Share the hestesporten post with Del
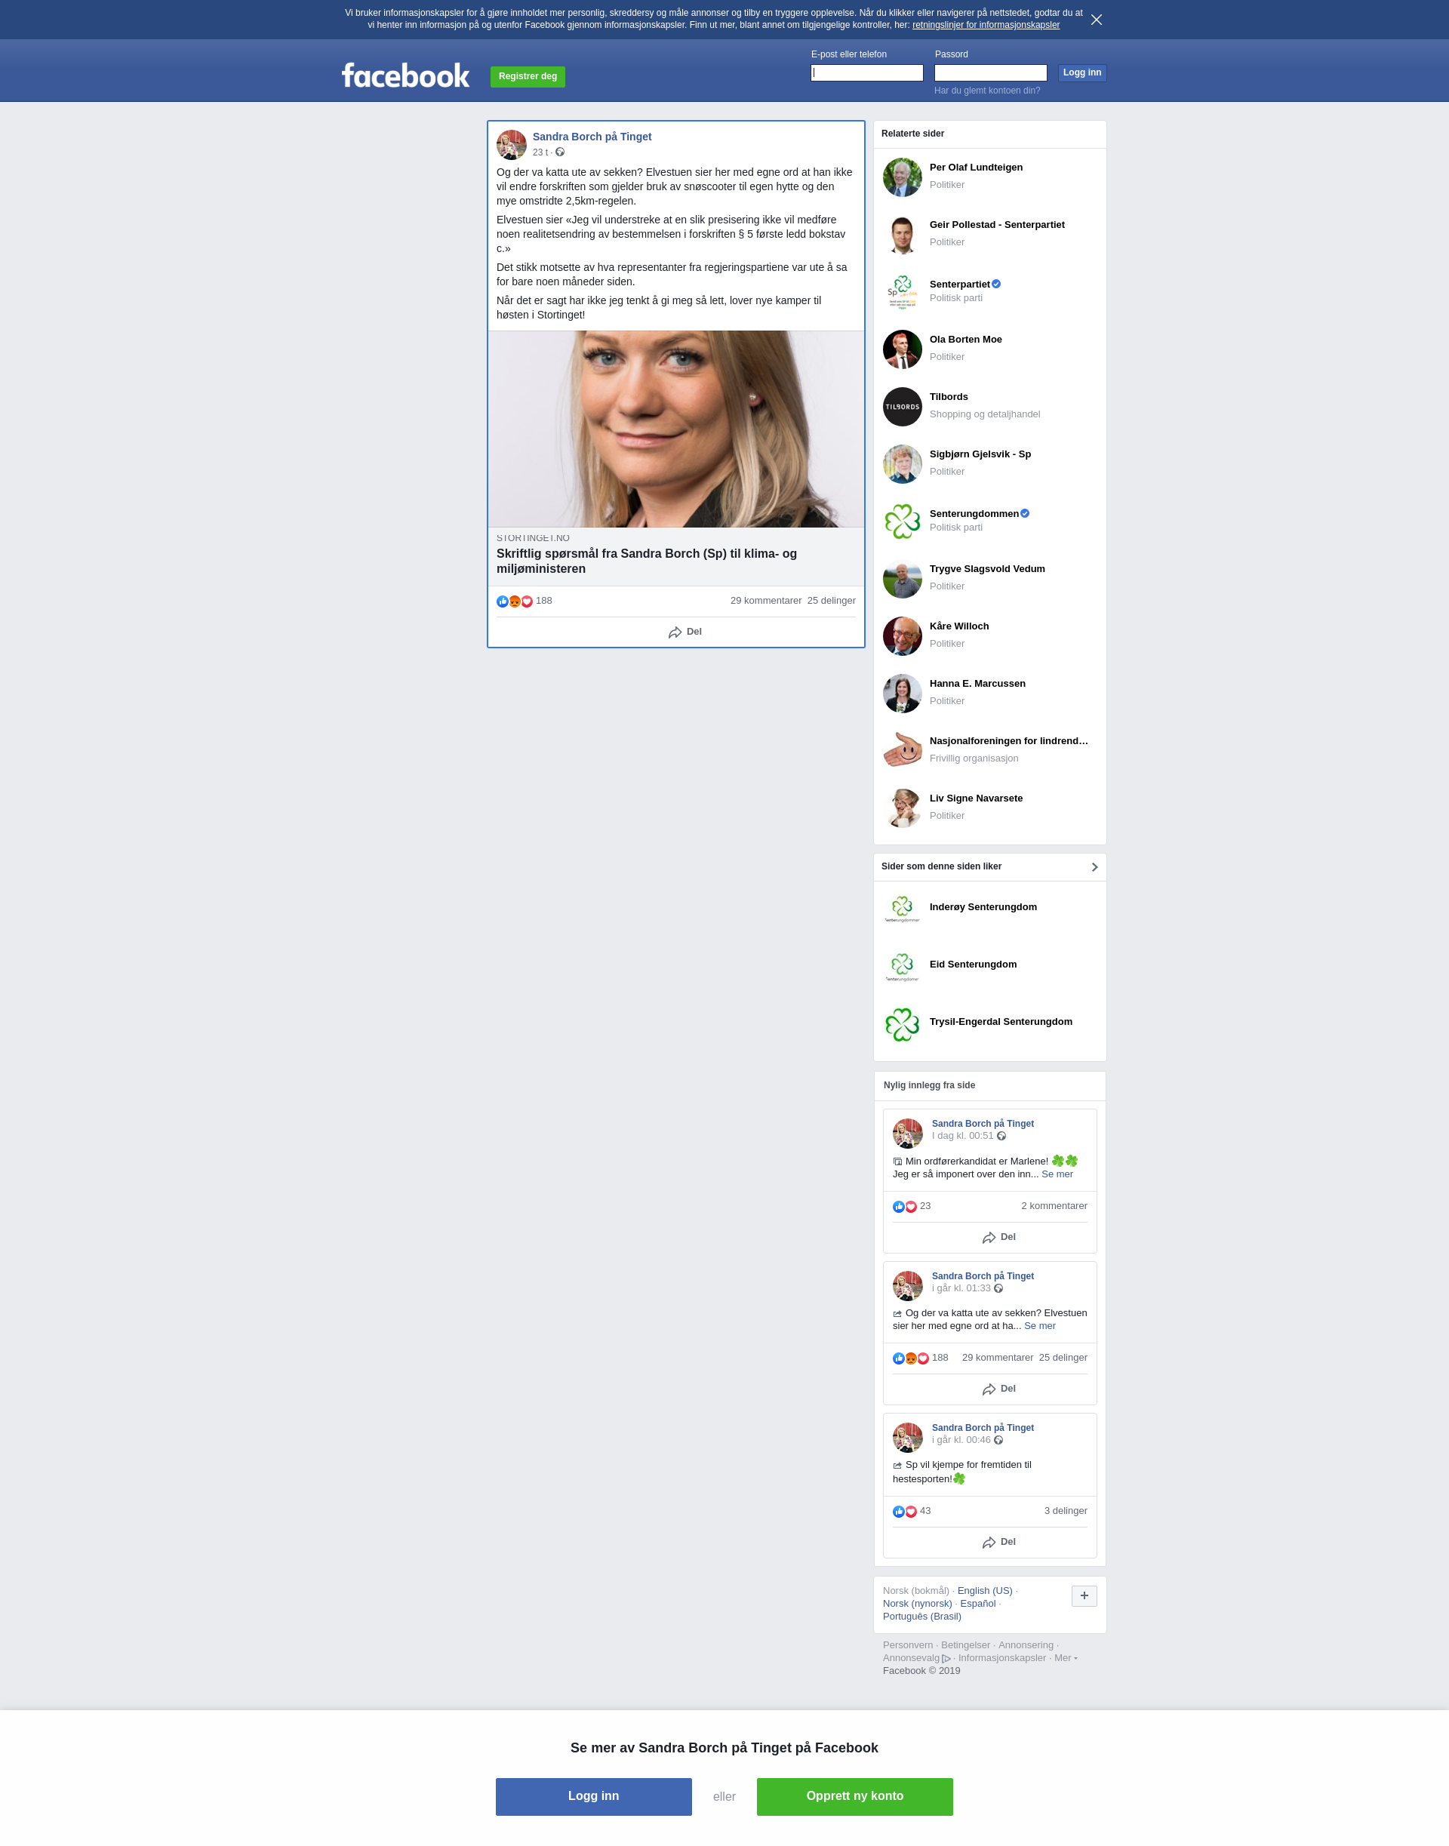This screenshot has width=1449, height=1846. point(998,1541)
